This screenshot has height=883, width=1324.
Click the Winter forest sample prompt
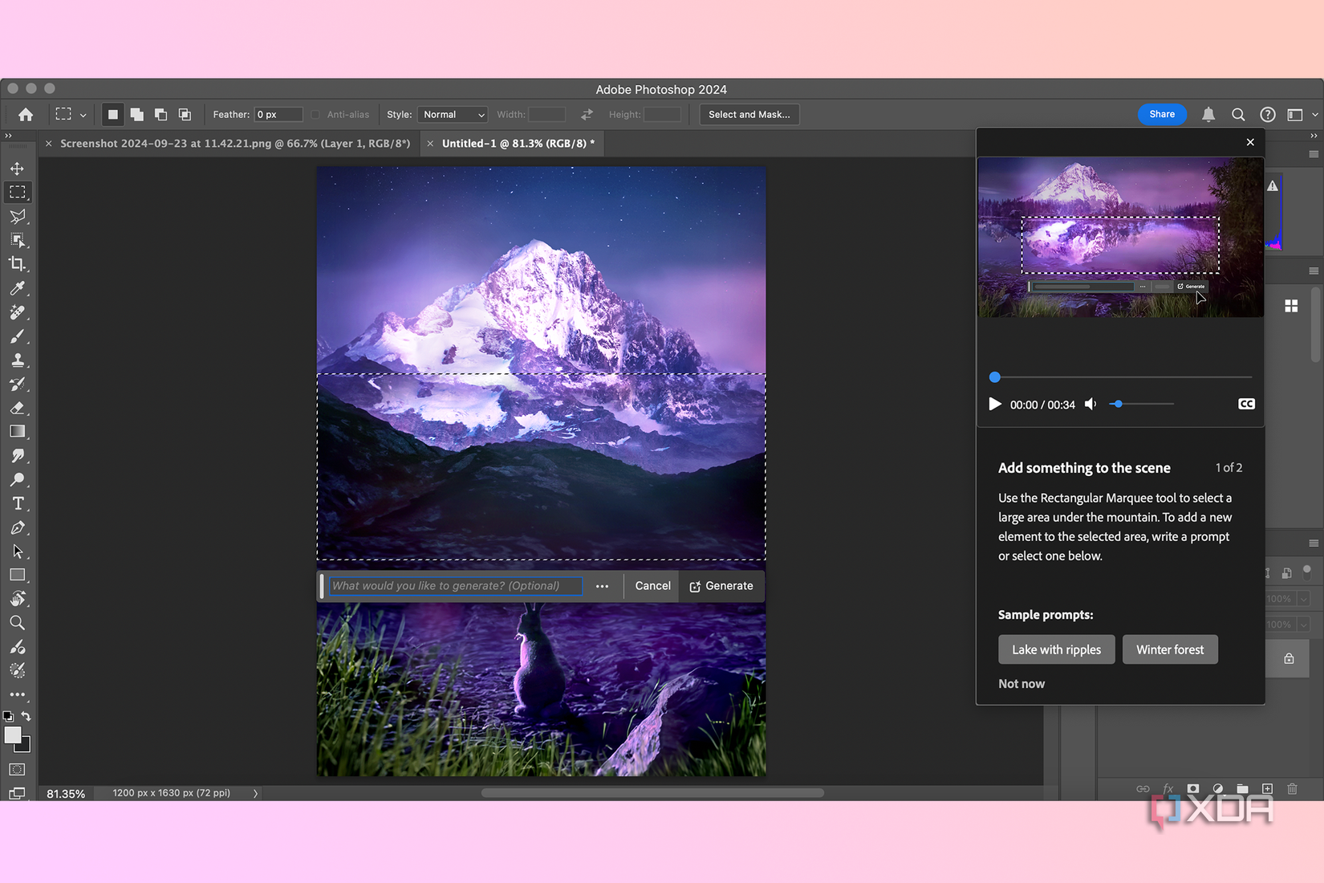(1170, 649)
